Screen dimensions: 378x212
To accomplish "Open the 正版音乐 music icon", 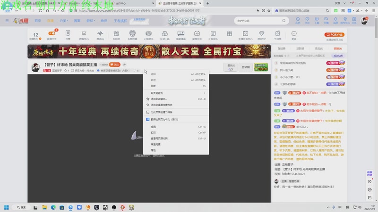I will point(213,33).
